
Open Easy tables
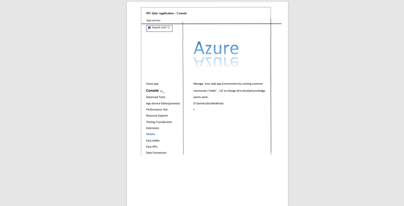(x=153, y=141)
